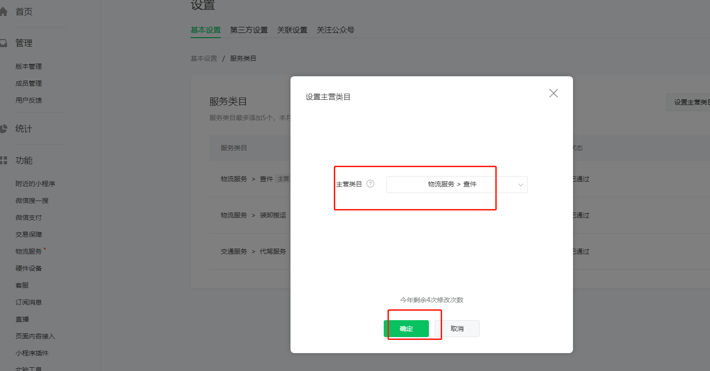
Task: Open 微信支付 in the sidebar
Action: (x=29, y=218)
